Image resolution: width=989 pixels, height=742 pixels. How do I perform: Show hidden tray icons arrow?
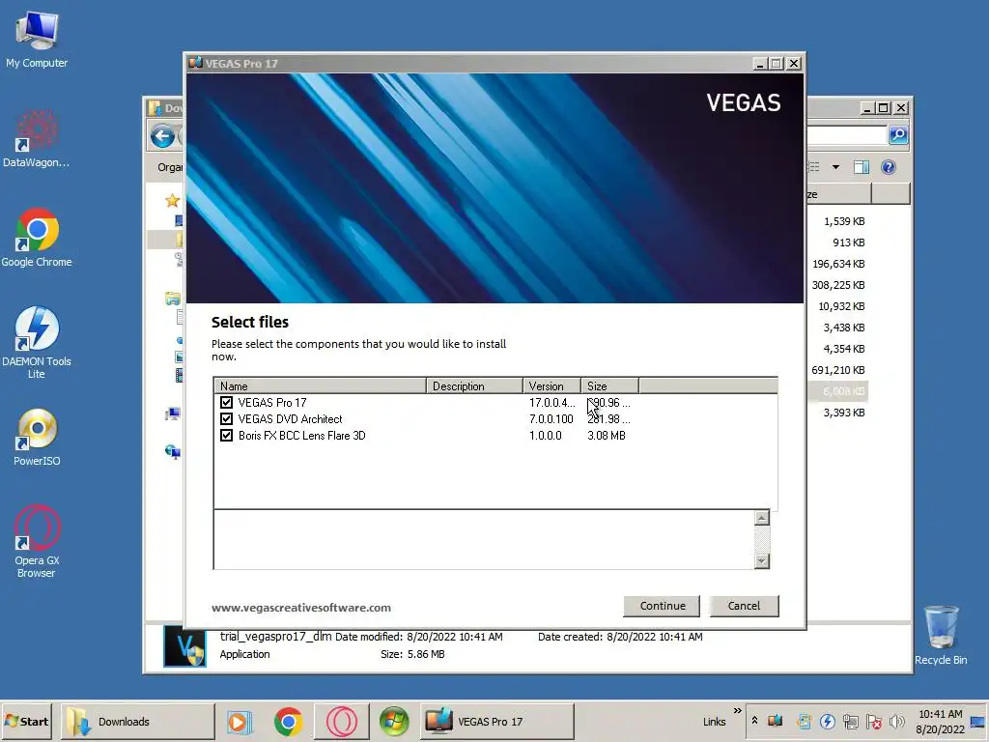[754, 721]
